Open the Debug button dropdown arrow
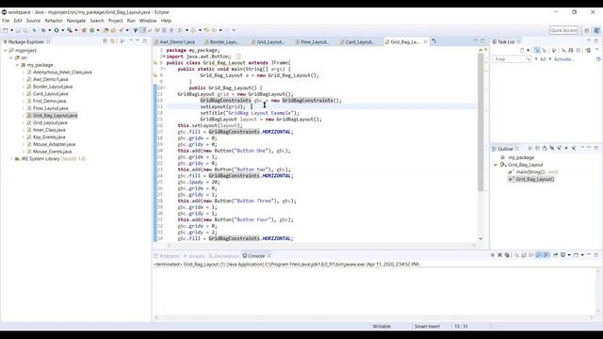The image size is (603, 339). [x=50, y=30]
